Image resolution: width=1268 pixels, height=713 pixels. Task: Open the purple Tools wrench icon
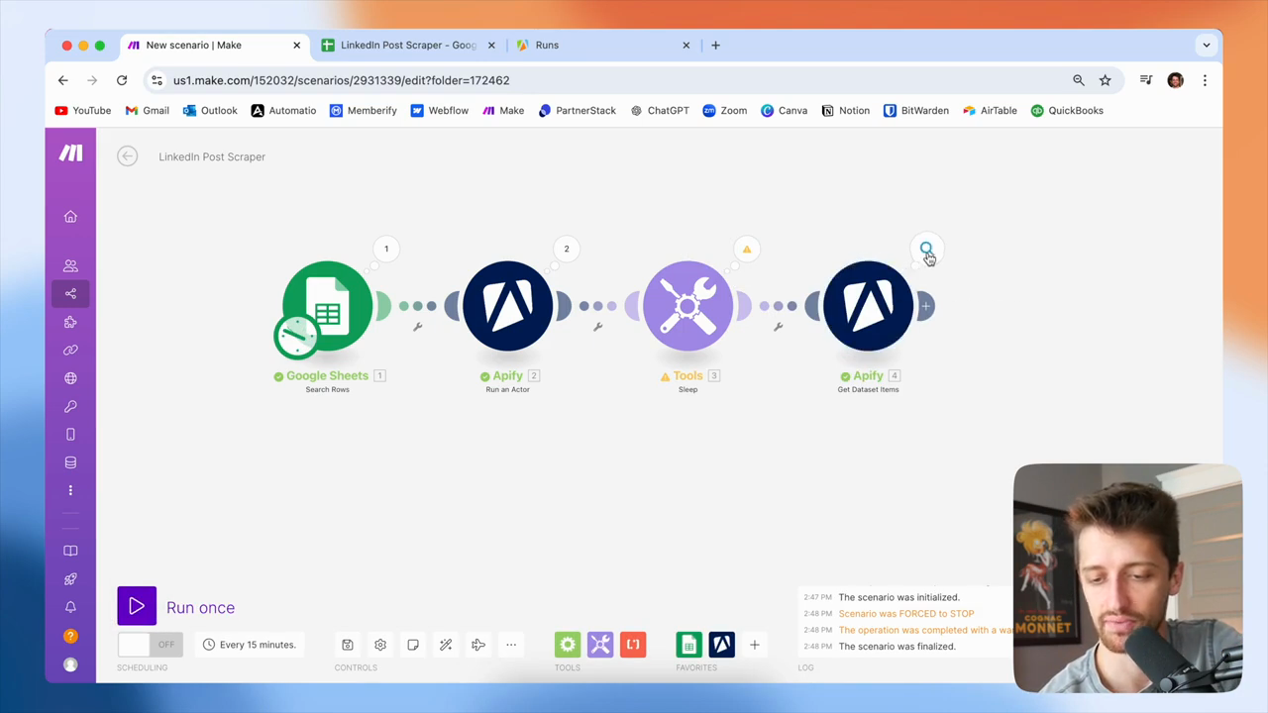pyautogui.click(x=600, y=645)
